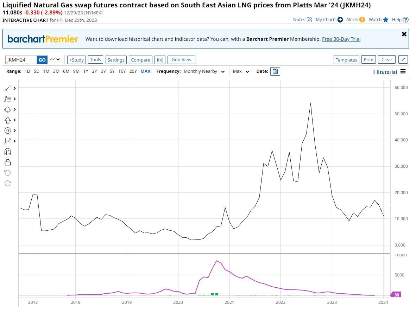416x313 pixels.
Task: Click the redo arrow icon
Action: pyautogui.click(x=8, y=183)
